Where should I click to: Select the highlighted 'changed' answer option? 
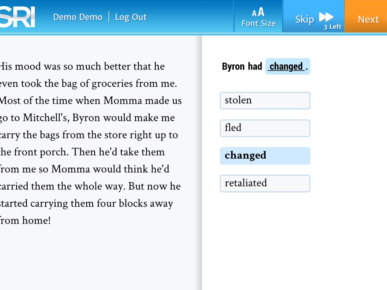click(265, 156)
